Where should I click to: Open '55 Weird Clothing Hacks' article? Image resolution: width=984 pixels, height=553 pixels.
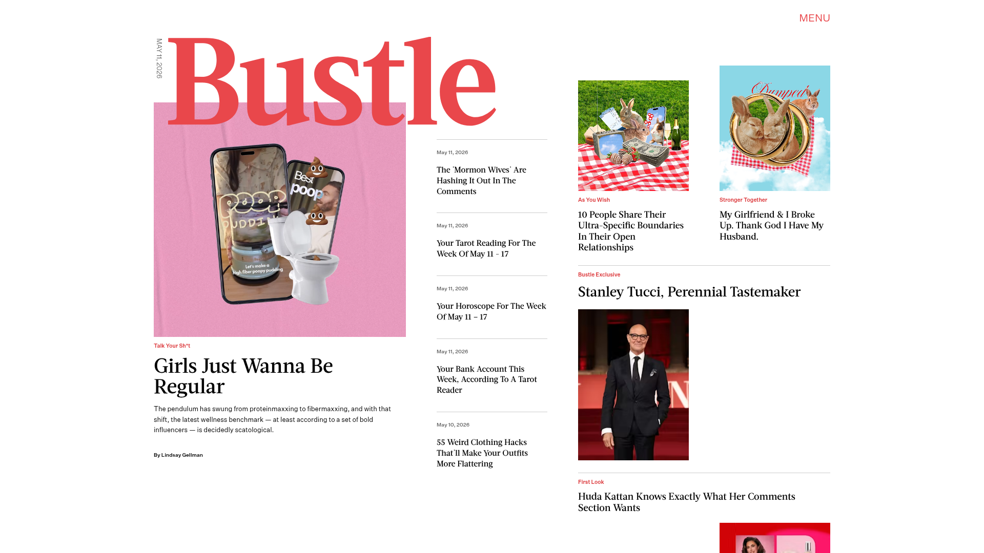tap(482, 453)
